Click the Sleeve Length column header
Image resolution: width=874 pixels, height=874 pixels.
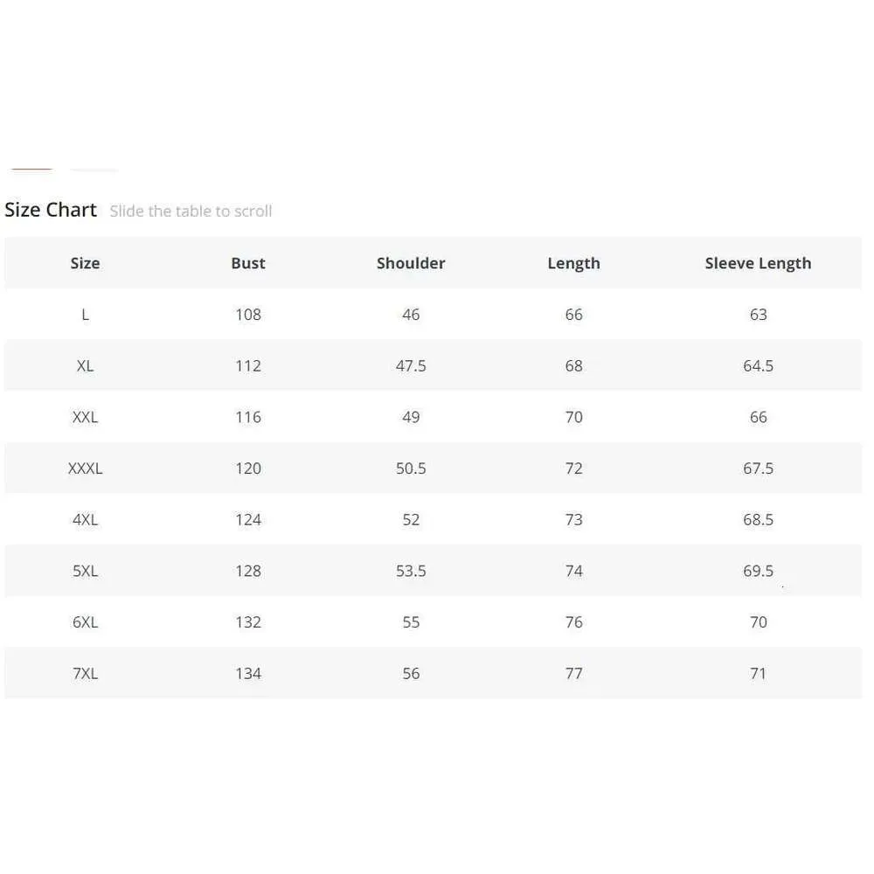(x=758, y=264)
